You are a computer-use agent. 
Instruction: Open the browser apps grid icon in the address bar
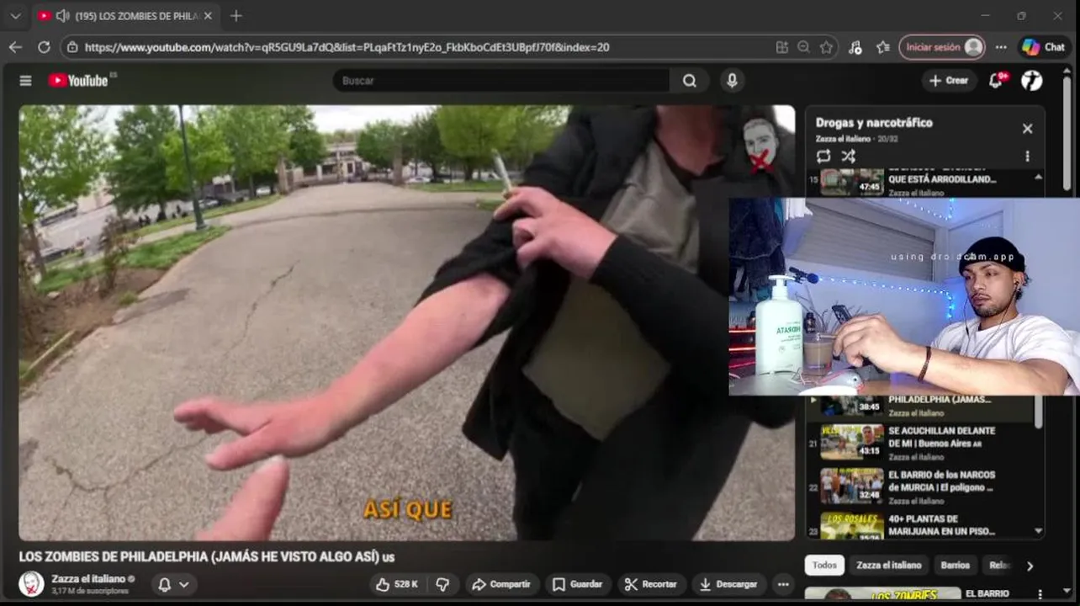pyautogui.click(x=782, y=47)
